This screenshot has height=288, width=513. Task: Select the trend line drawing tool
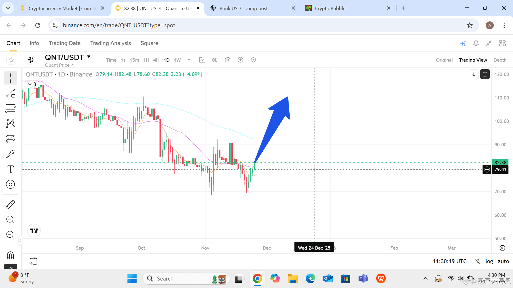click(x=10, y=93)
